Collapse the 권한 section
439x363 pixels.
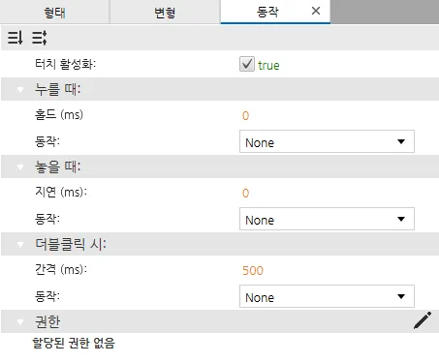20,321
